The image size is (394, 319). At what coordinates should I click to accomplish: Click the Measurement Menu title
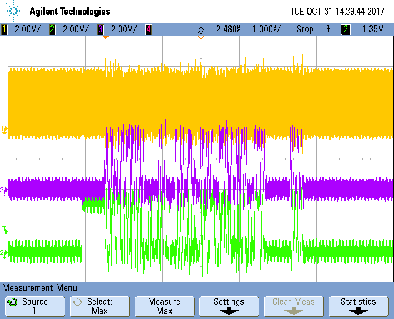click(x=40, y=287)
